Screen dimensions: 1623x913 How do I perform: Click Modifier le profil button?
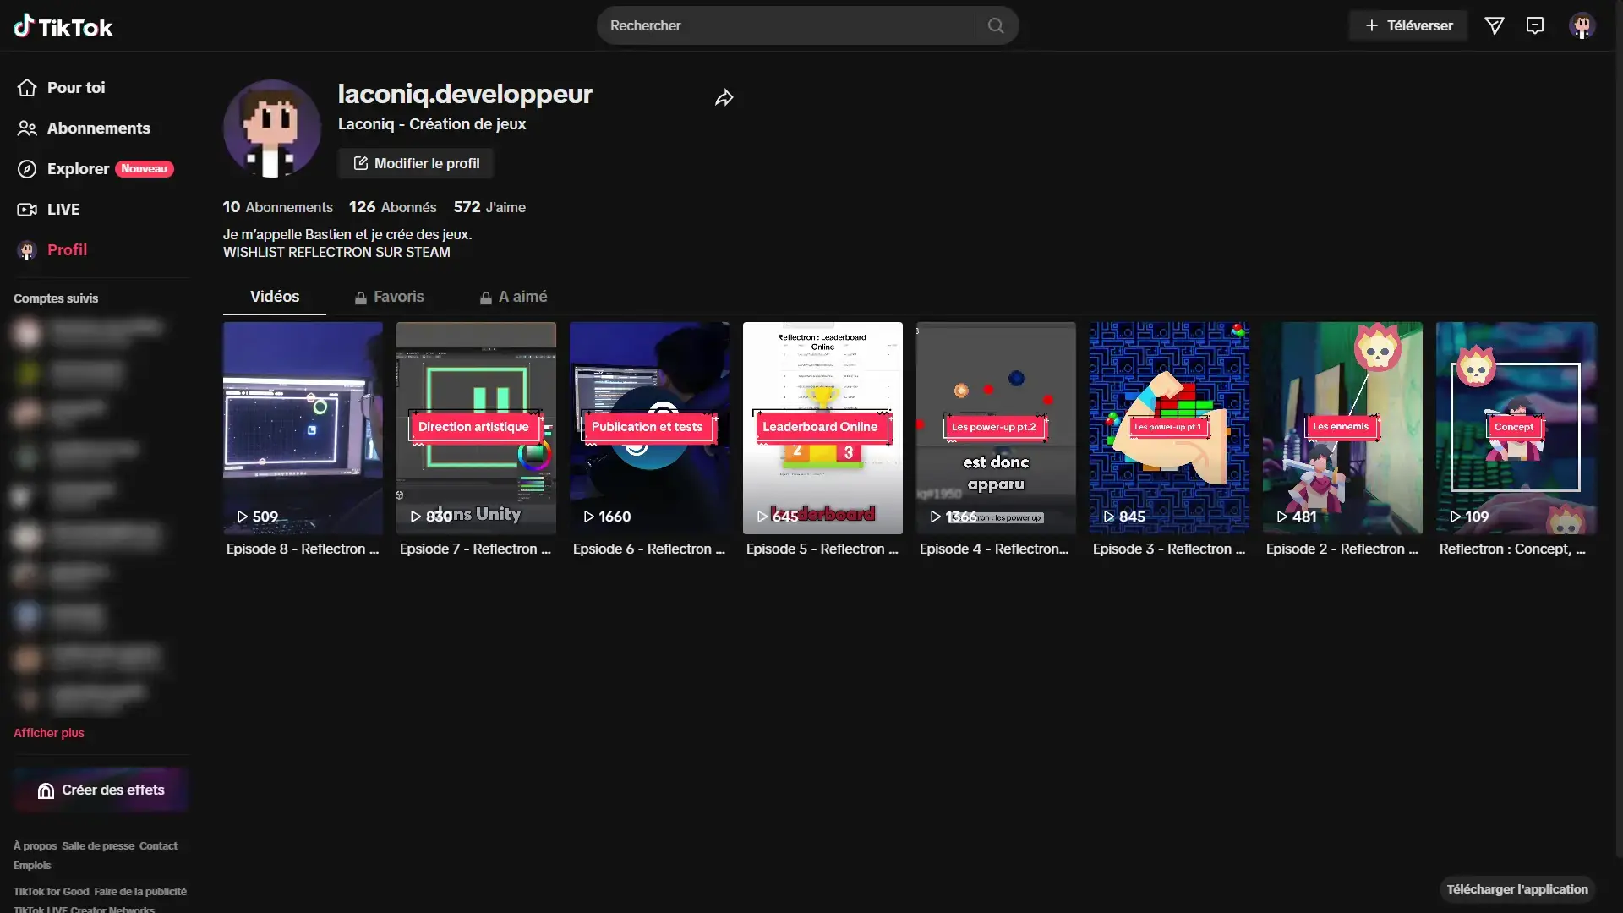pos(416,163)
